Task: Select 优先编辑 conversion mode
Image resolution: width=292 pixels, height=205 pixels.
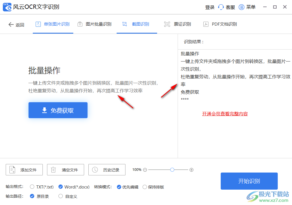Action: [119, 187]
